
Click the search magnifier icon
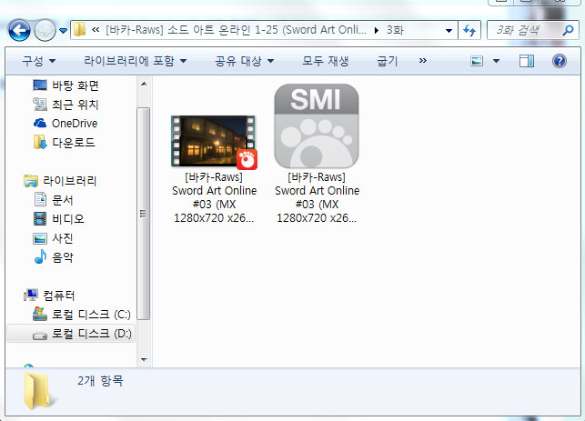coord(568,30)
